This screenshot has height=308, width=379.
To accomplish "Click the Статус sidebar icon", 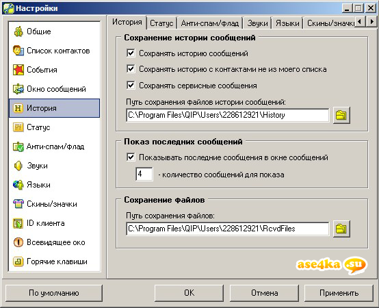I will [x=18, y=127].
